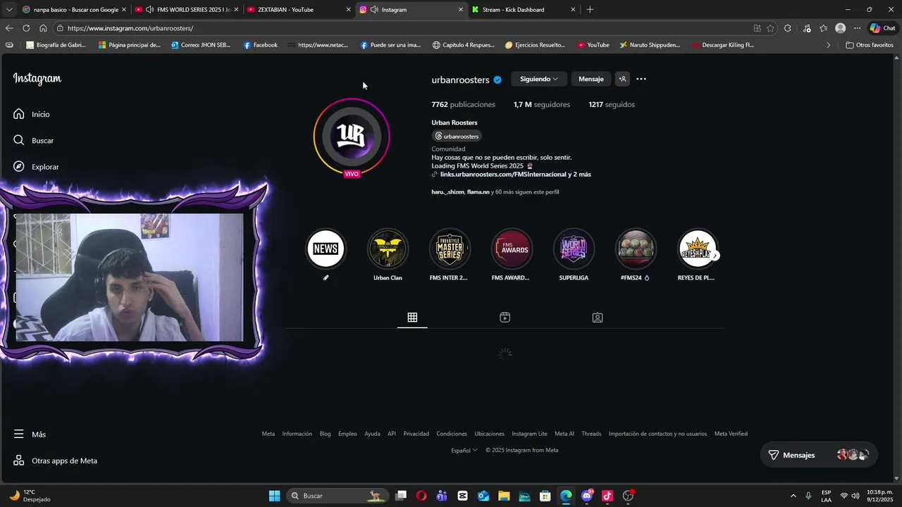The width and height of the screenshot is (902, 507).
Task: Open the favorites list icon
Action: (x=823, y=28)
